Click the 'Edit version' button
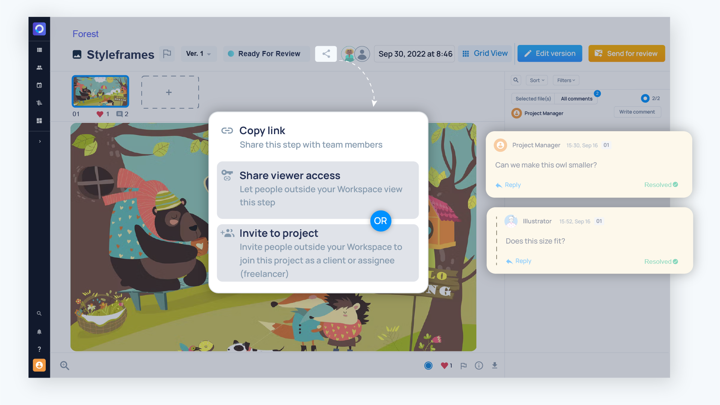Image resolution: width=720 pixels, height=405 pixels. (x=549, y=54)
